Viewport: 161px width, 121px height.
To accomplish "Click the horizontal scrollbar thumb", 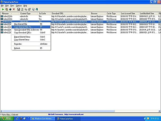I will (59, 111).
